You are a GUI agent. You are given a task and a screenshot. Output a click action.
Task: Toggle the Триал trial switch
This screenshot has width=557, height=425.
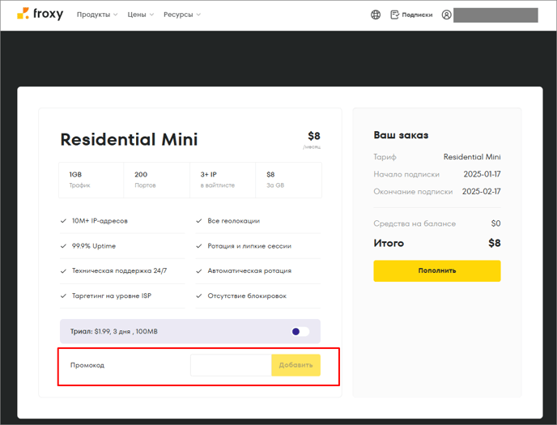point(300,332)
